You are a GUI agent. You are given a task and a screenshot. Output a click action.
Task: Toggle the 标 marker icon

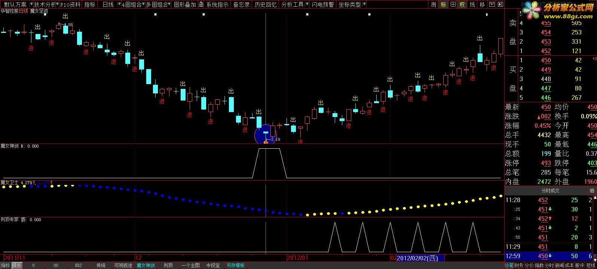click(443, 4)
